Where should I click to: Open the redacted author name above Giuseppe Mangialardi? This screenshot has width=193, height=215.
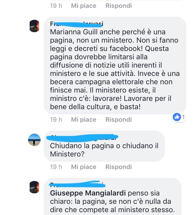[x=77, y=184]
